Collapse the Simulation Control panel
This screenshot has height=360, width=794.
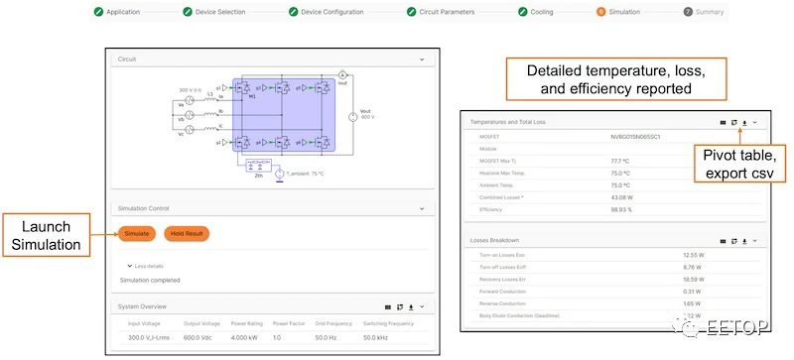[422, 208]
